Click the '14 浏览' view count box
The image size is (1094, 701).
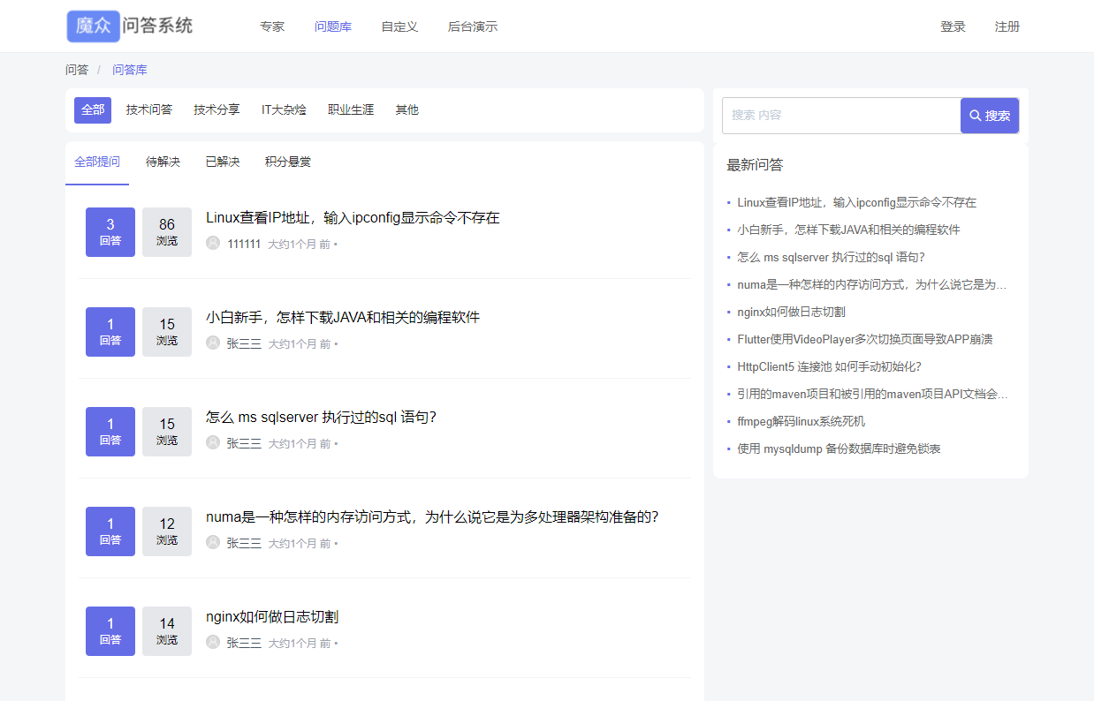[x=167, y=631]
